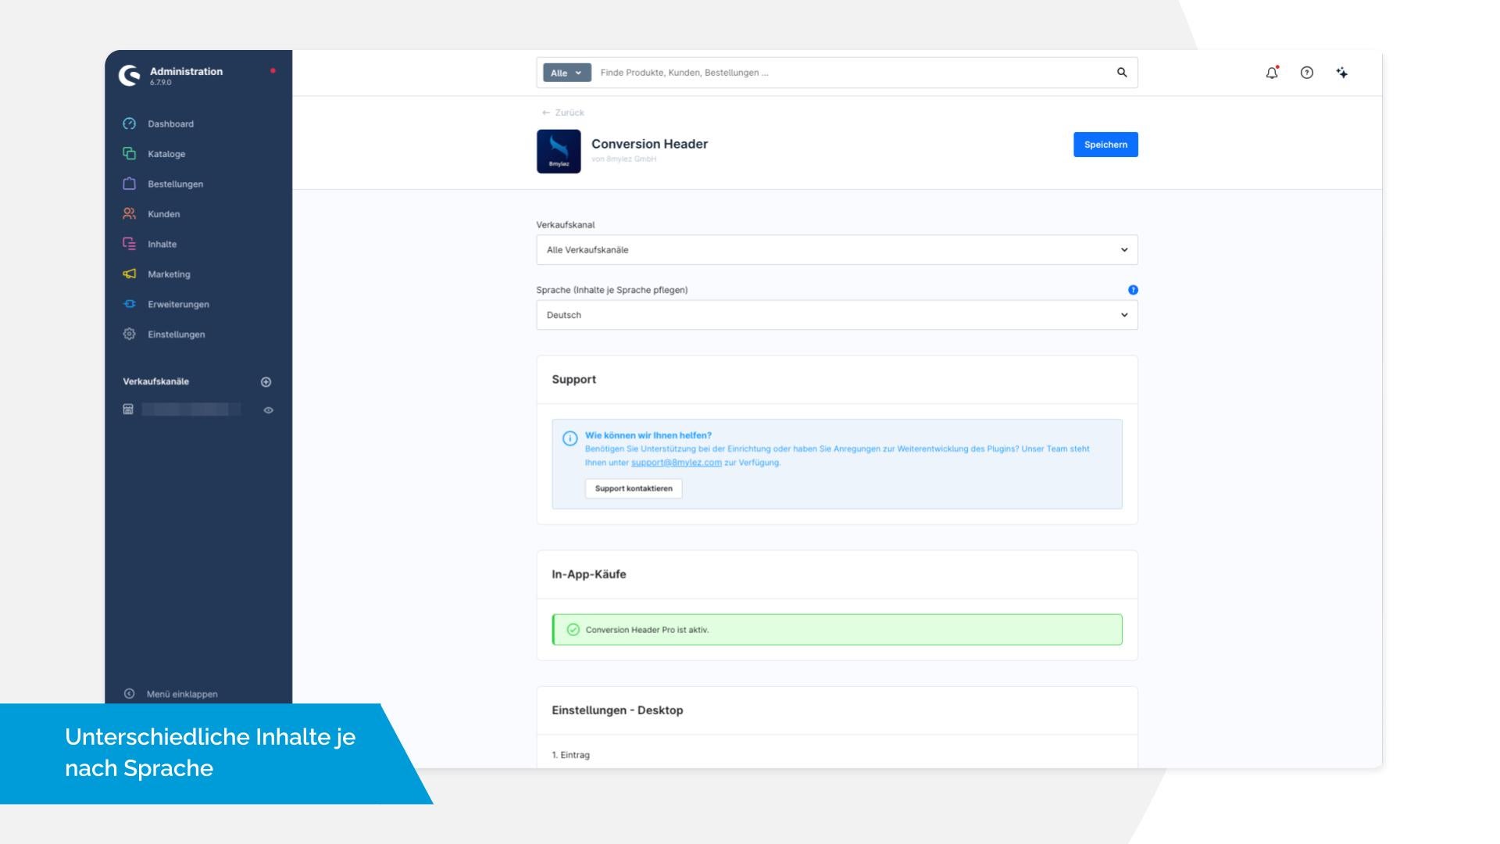Open the help question mark icon
This screenshot has height=844, width=1500.
(x=1307, y=73)
